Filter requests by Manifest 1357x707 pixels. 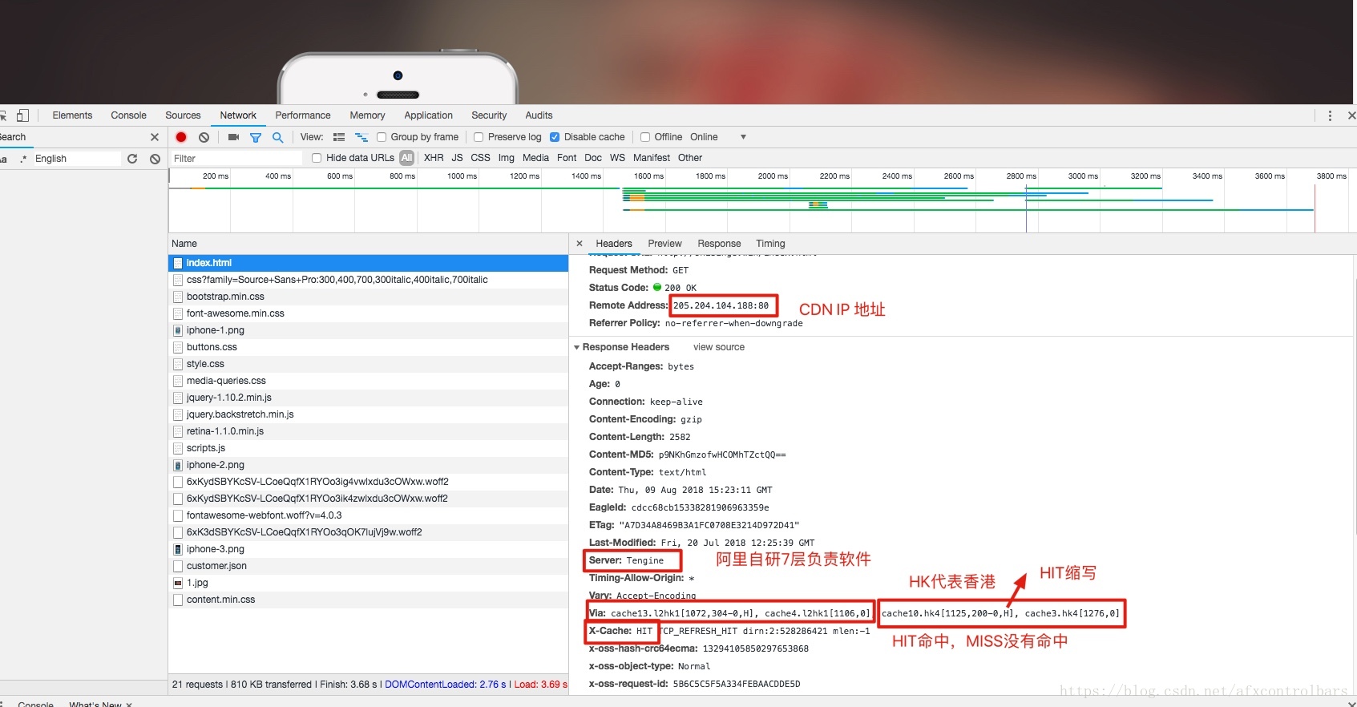[651, 158]
